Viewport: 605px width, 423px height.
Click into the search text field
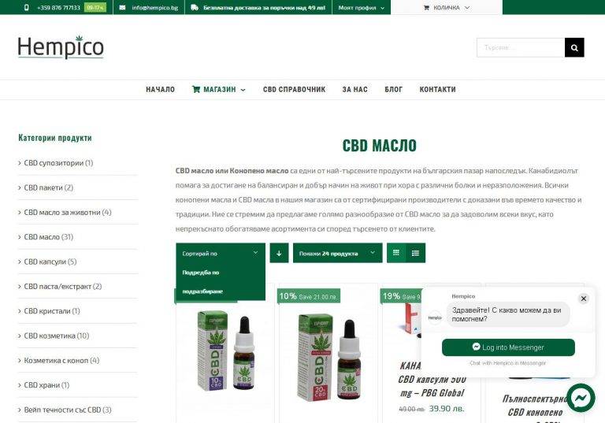(521, 47)
